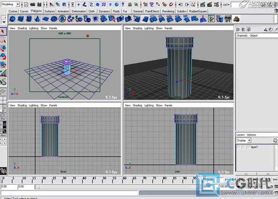Toggle the curves selection mask icon
278x199 pixels.
pos(91,4)
